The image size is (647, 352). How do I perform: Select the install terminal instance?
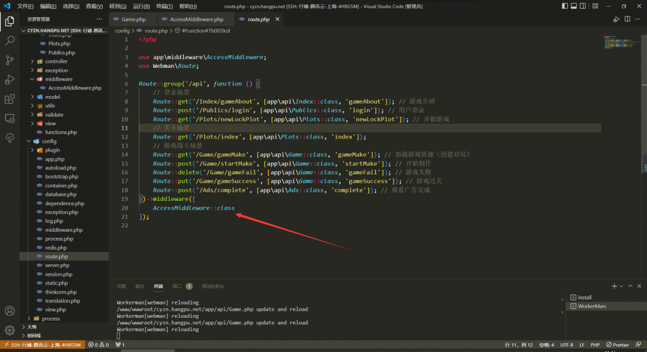[x=607, y=297]
